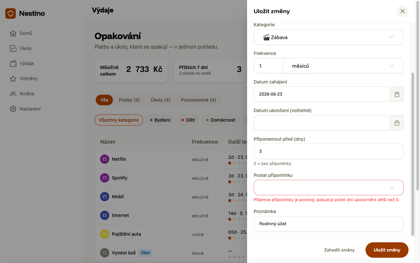Image resolution: width=420 pixels, height=263 pixels.
Task: Click Zahodit změny to discard
Action: [339, 250]
